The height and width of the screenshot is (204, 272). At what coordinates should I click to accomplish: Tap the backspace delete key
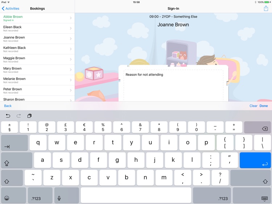257,127
